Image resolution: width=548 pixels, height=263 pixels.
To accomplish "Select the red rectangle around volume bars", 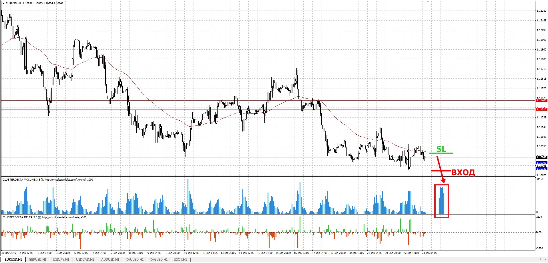I will (x=441, y=201).
